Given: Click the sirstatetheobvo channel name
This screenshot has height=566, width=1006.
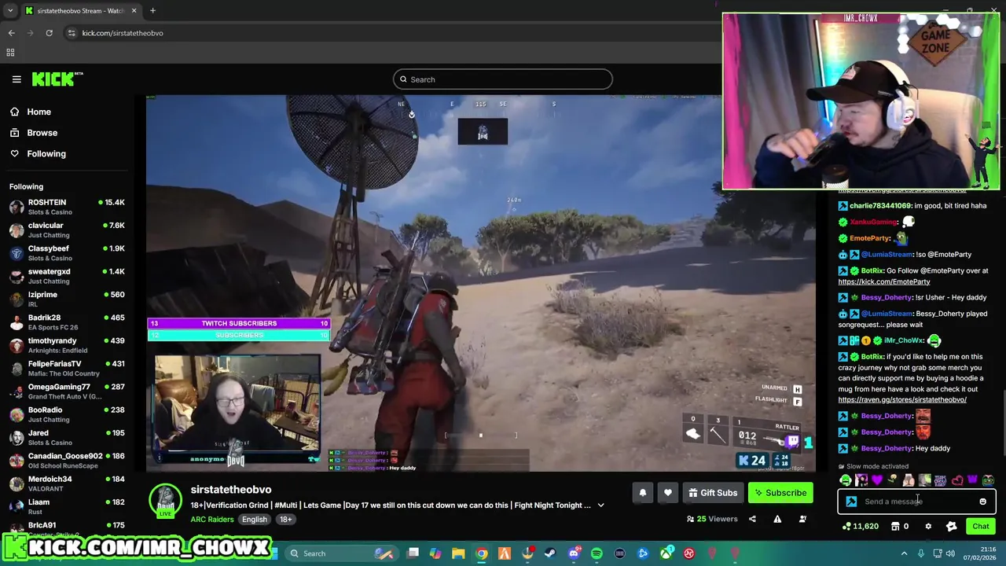Looking at the screenshot, I should pos(231,490).
